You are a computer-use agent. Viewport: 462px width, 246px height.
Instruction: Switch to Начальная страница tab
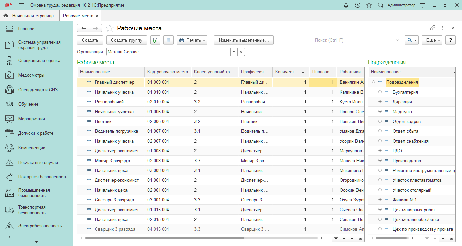[29, 16]
